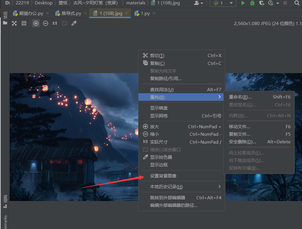Select 复制路径/引用... menu entry
Image resolution: width=302 pixels, height=229 pixels.
tap(182, 78)
